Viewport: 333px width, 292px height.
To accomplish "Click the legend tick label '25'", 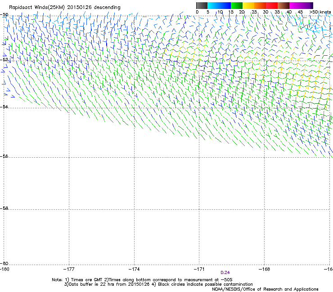I will [254, 12].
